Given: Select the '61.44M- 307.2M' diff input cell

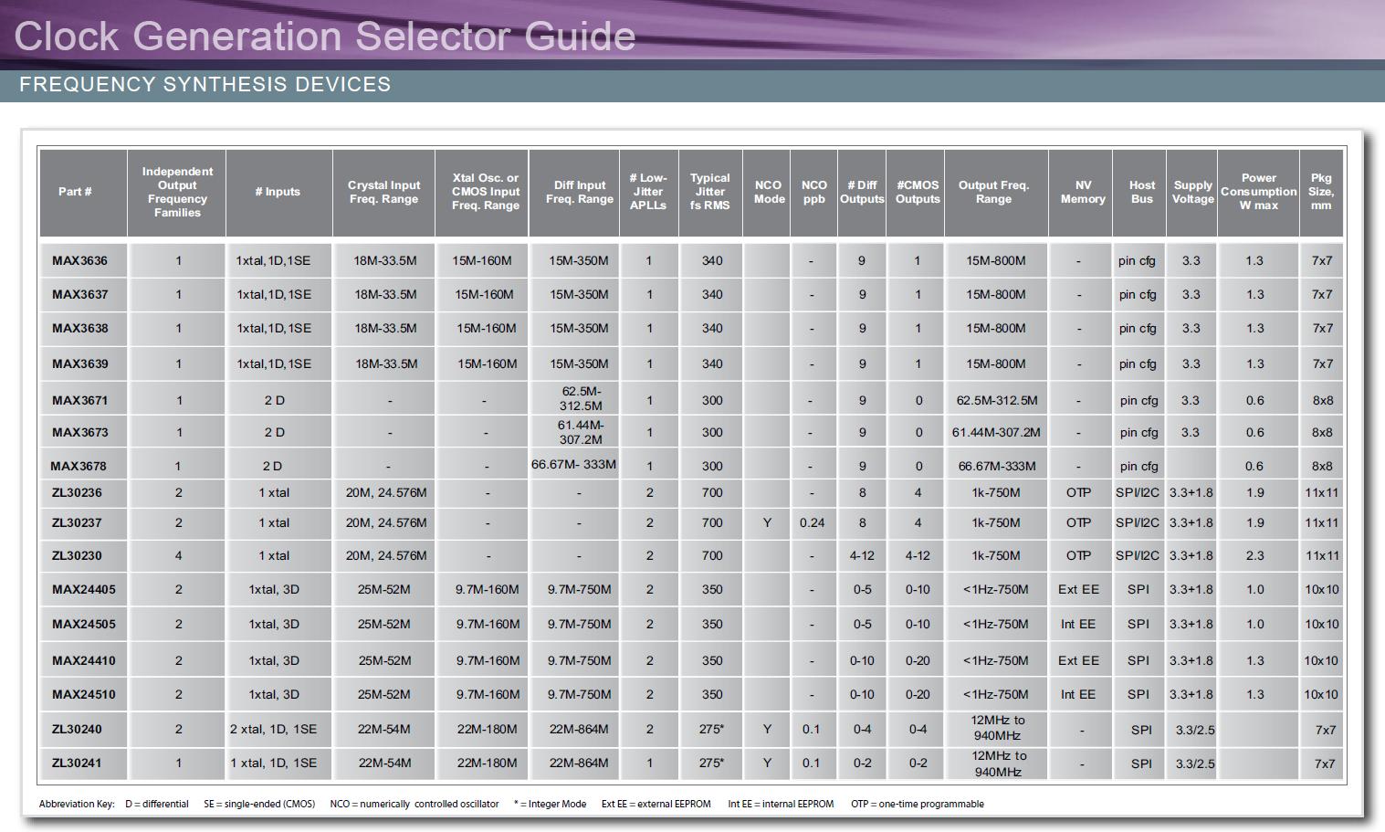Looking at the screenshot, I should pos(581,432).
